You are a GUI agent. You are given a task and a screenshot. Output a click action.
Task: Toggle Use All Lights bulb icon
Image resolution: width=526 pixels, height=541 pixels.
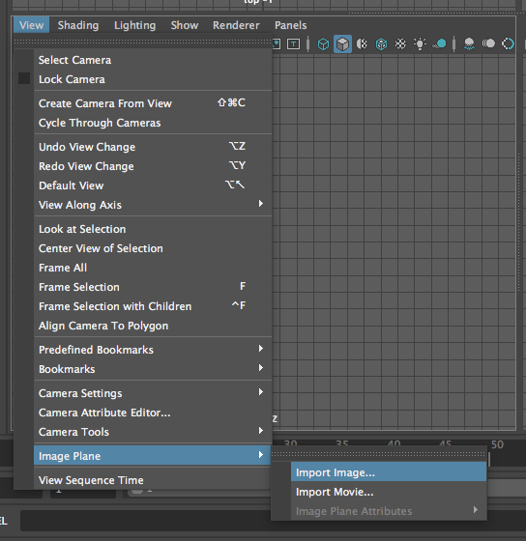pos(420,44)
